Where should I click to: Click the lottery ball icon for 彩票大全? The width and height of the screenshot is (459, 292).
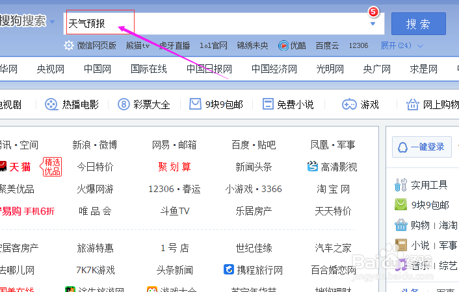(124, 104)
